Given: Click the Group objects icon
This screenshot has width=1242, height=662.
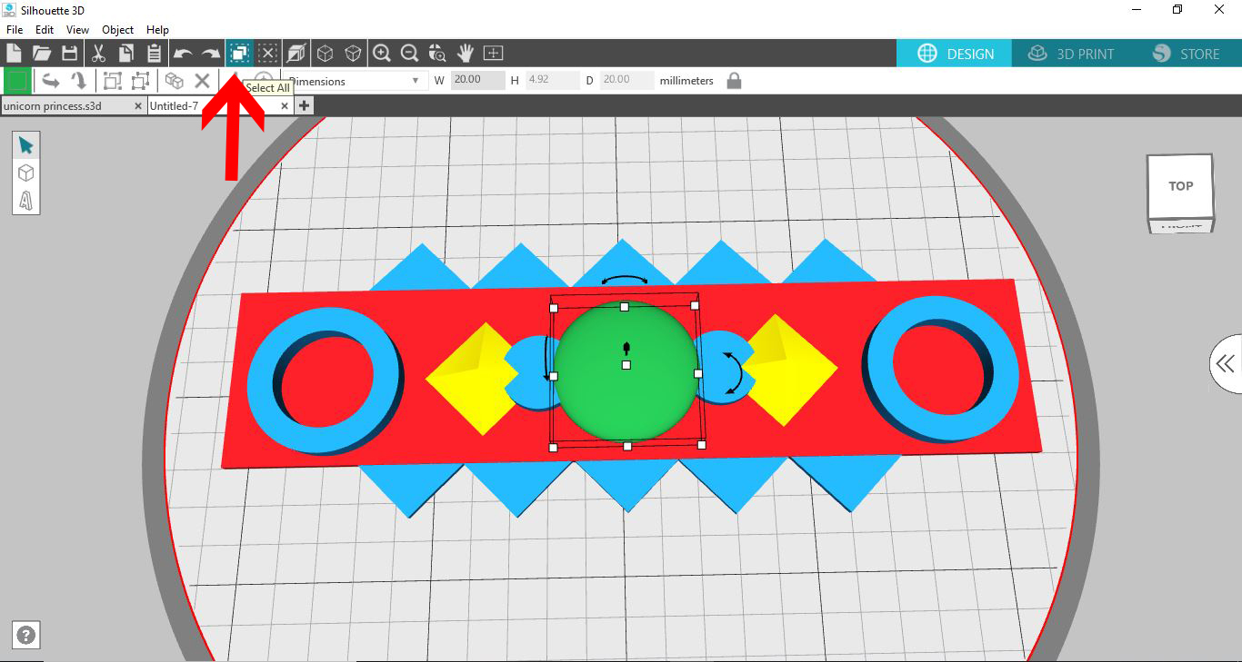Looking at the screenshot, I should [113, 81].
